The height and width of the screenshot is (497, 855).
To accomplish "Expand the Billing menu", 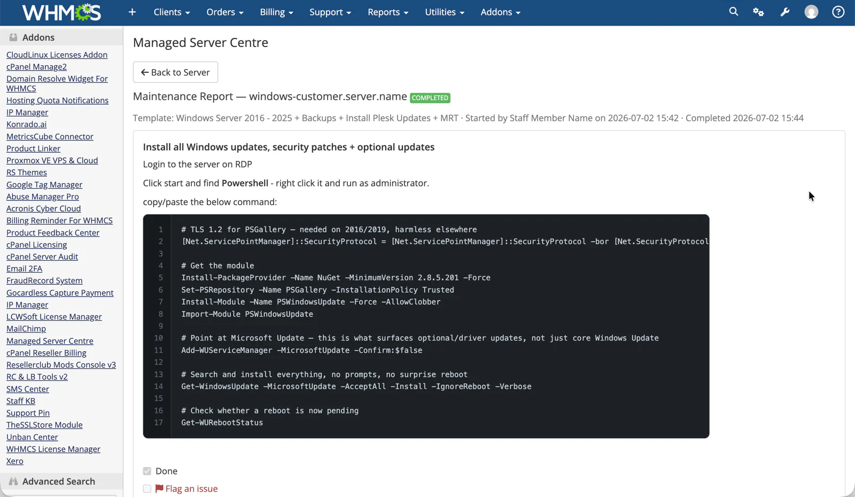I will pyautogui.click(x=276, y=12).
